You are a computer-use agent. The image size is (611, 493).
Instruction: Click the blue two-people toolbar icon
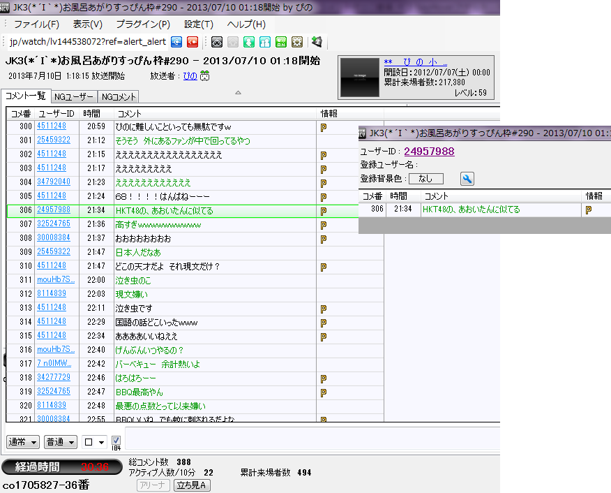click(265, 42)
